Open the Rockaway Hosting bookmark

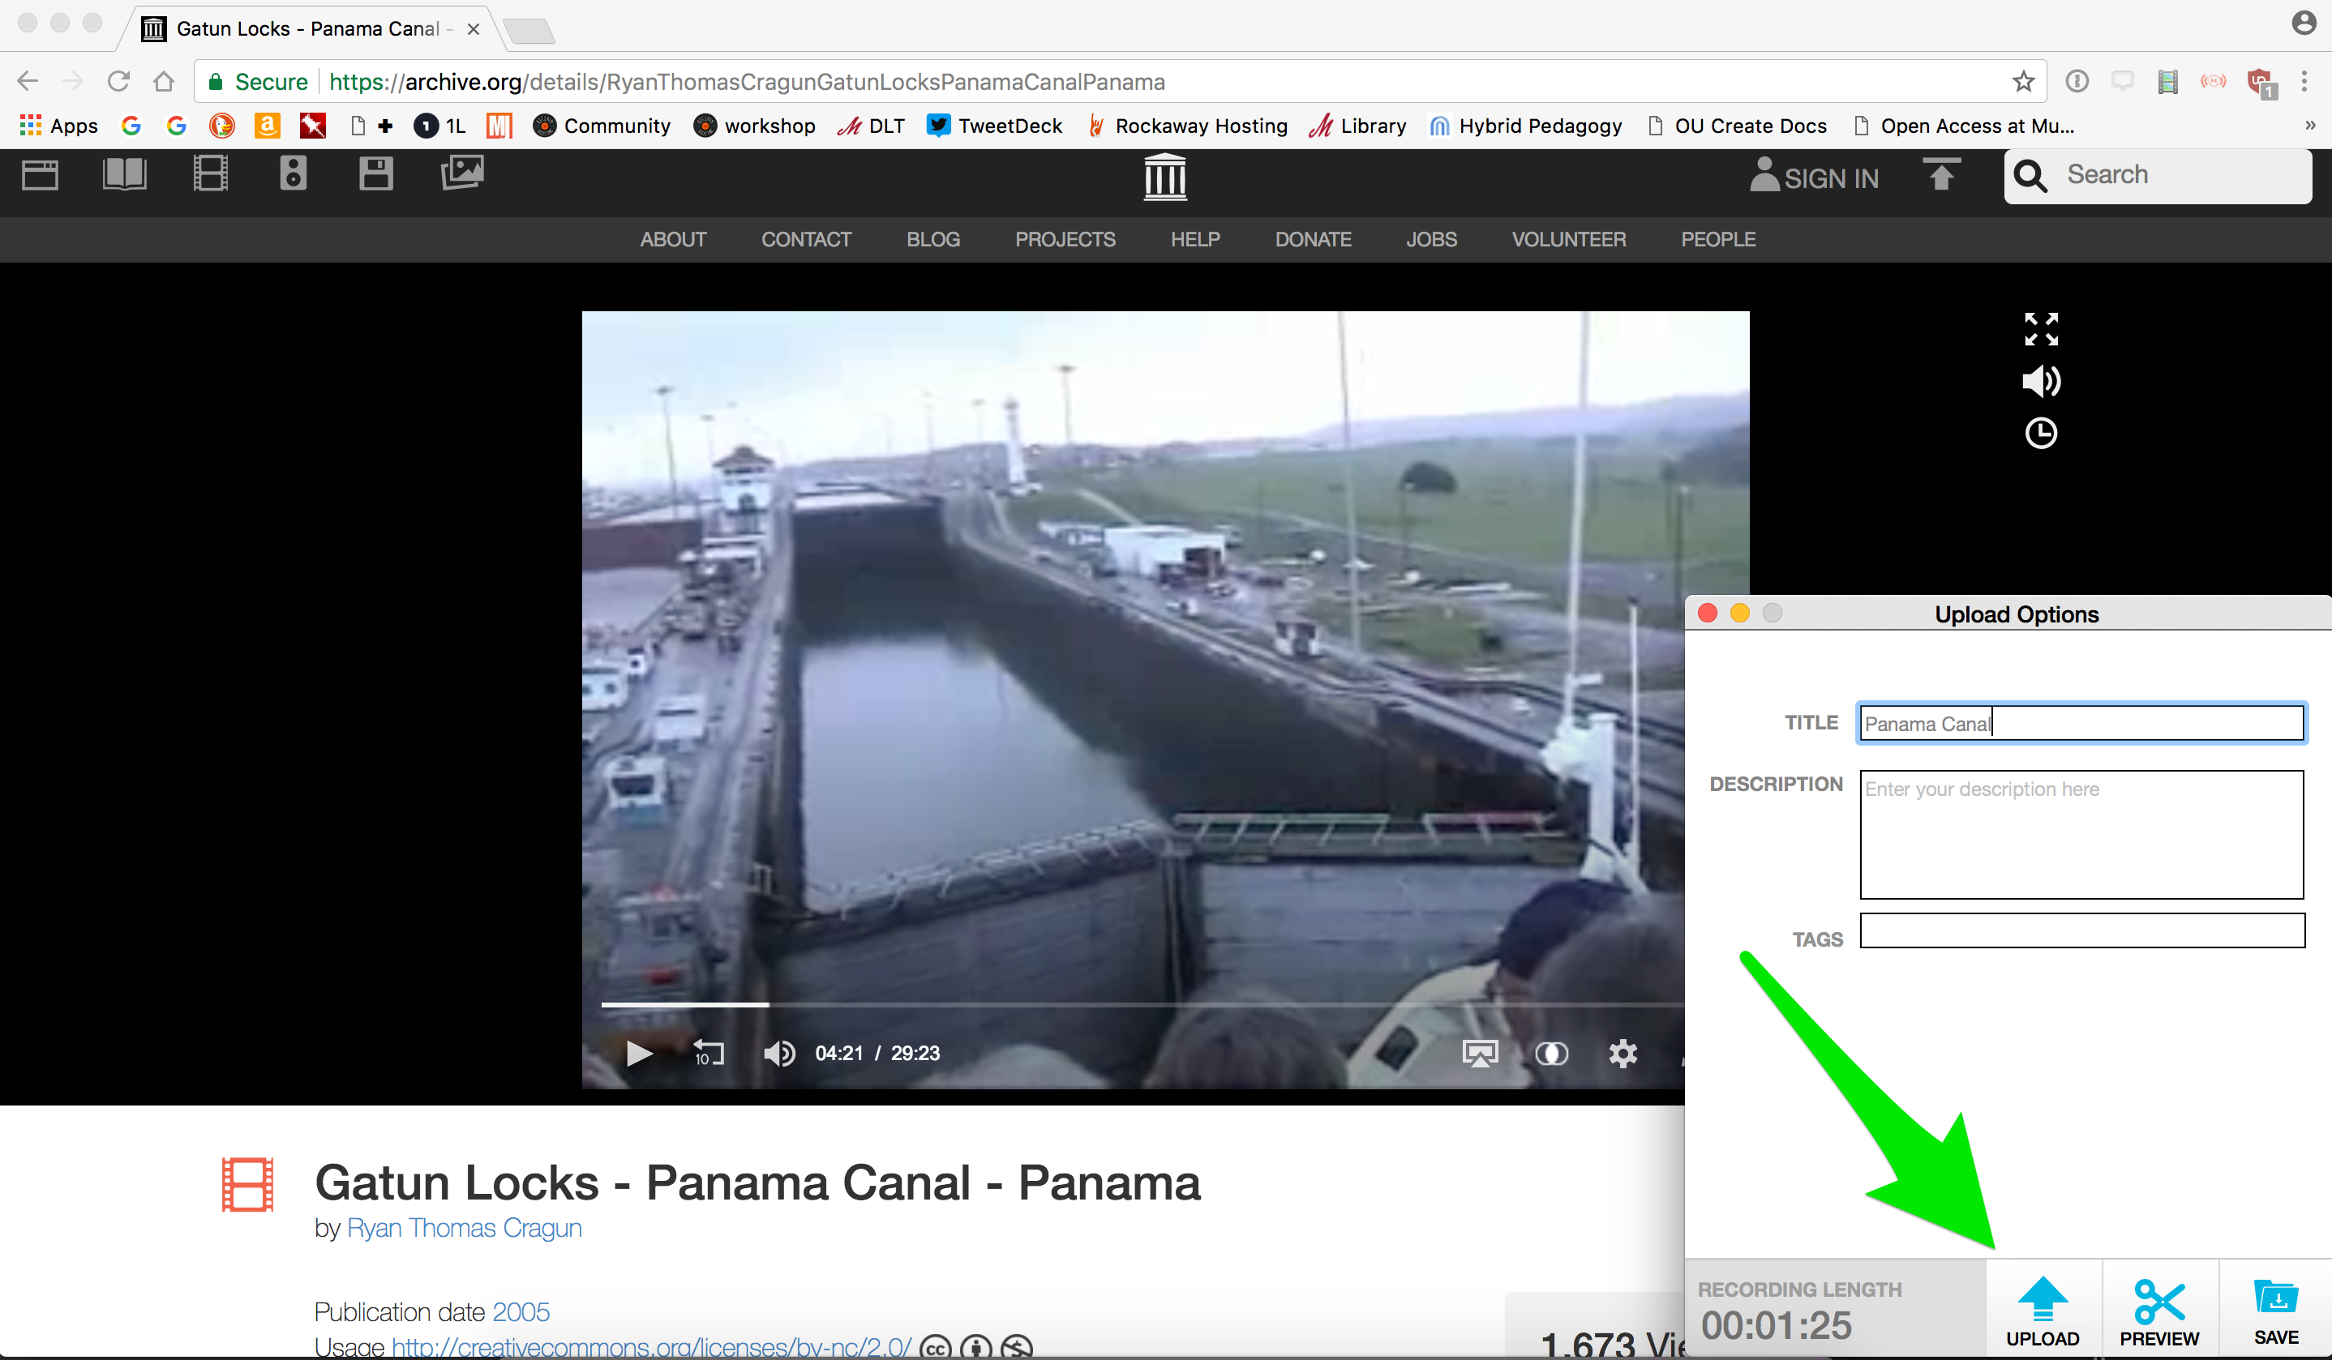coord(1187,126)
